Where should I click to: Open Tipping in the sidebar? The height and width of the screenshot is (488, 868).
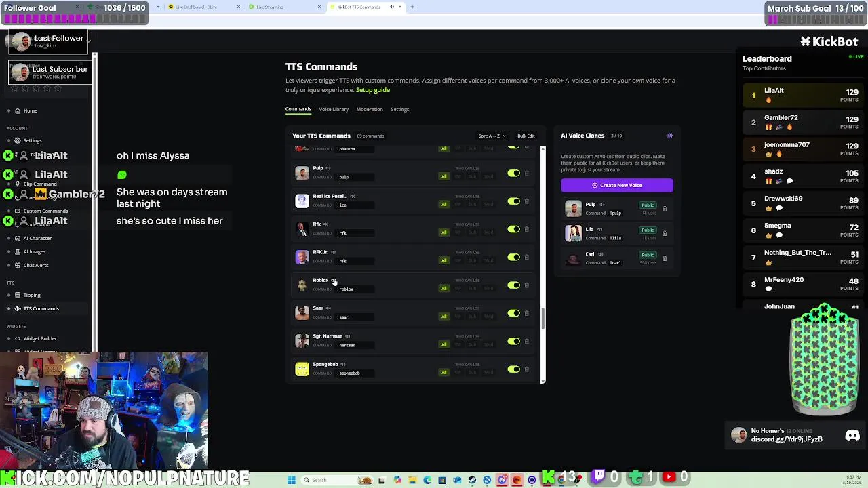point(32,295)
